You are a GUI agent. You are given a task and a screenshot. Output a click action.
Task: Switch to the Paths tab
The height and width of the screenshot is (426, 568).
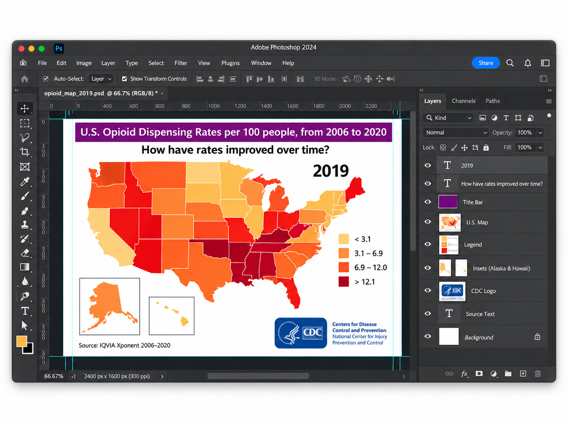[493, 101]
